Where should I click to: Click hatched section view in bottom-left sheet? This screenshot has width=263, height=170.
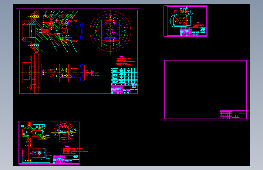pyautogui.click(x=36, y=132)
